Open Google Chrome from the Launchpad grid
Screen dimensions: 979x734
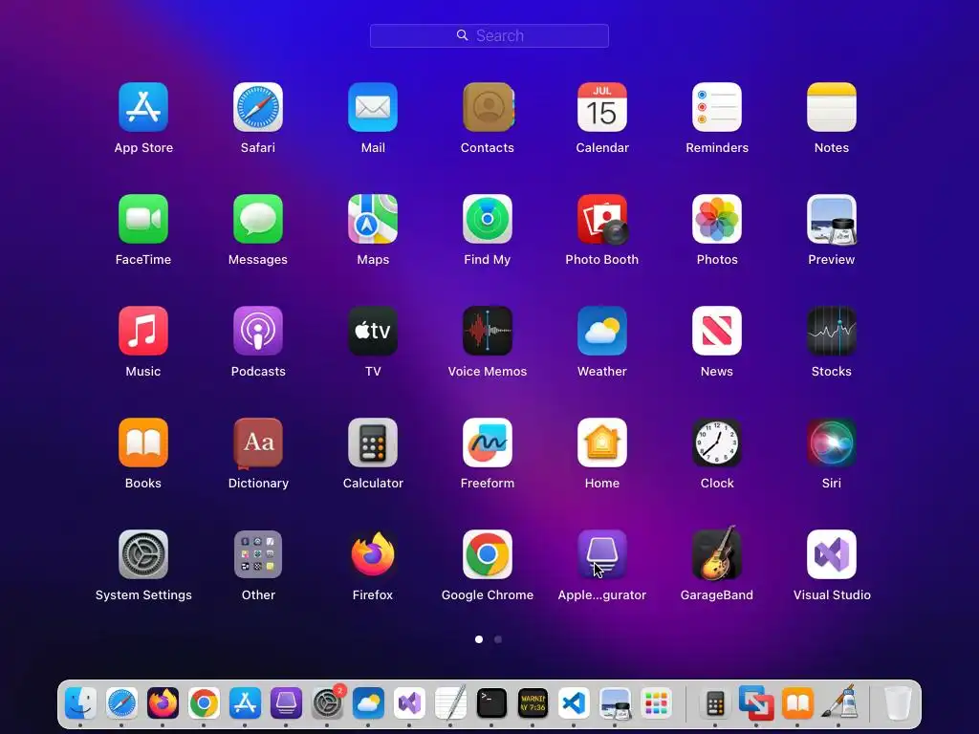coord(488,554)
